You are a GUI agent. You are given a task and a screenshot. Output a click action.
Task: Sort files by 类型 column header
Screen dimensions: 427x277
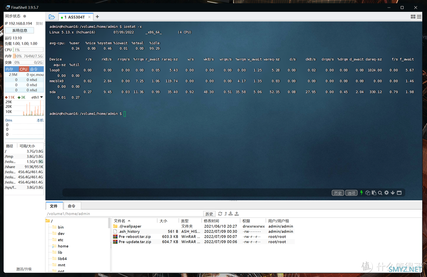point(190,221)
